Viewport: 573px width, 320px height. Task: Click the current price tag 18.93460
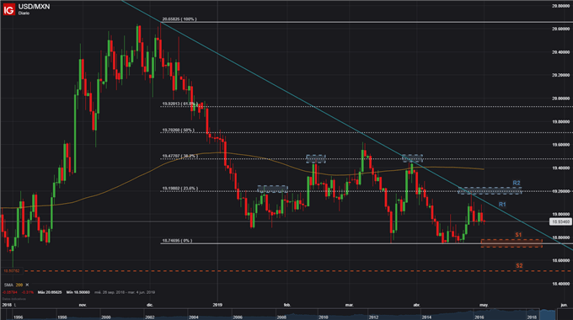tap(560, 221)
